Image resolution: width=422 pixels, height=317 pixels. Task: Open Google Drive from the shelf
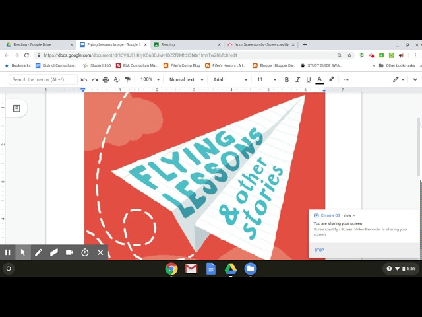tap(231, 269)
